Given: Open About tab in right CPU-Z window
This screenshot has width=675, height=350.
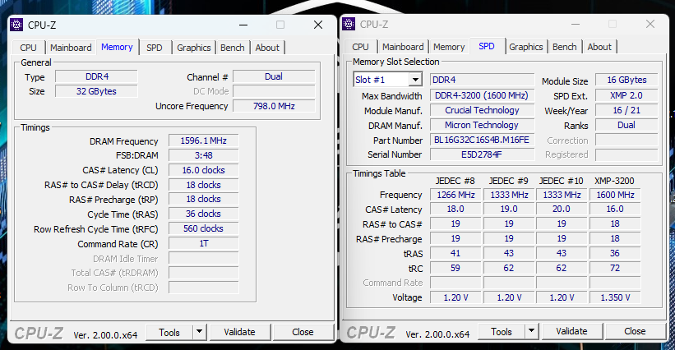Looking at the screenshot, I should (x=599, y=47).
